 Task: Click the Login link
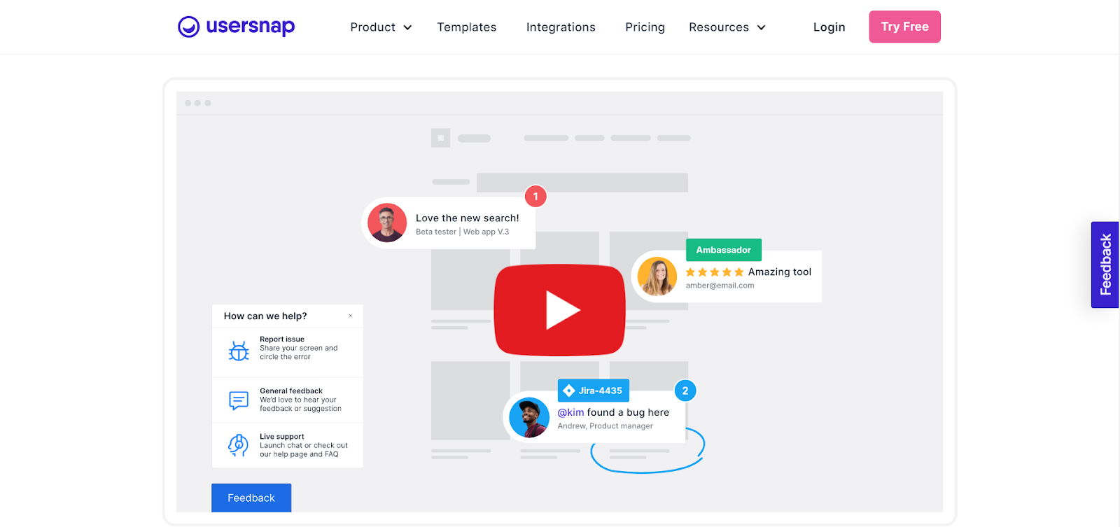[x=829, y=27]
